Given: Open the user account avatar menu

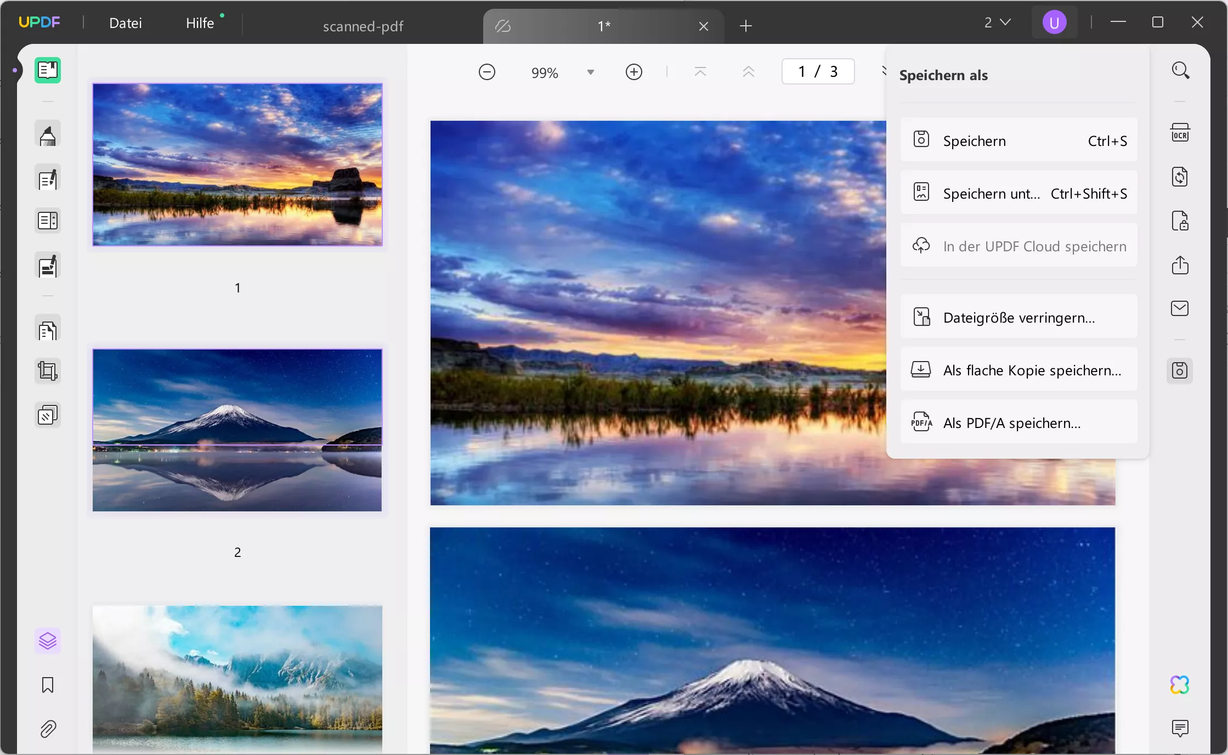Looking at the screenshot, I should pos(1054,22).
